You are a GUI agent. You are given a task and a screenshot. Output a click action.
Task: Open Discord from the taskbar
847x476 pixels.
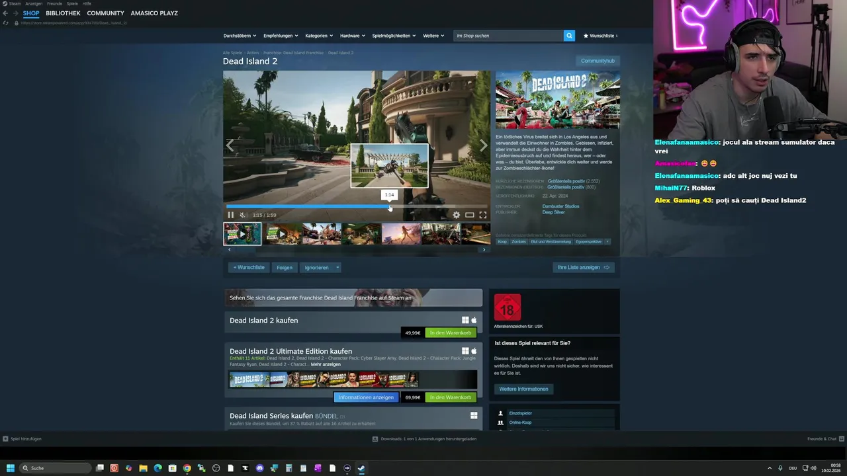tap(260, 468)
